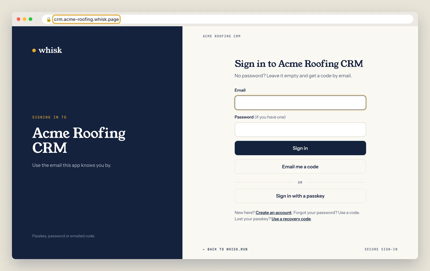
Task: Click 'Use the email this app knows you by.'
Action: (71, 165)
